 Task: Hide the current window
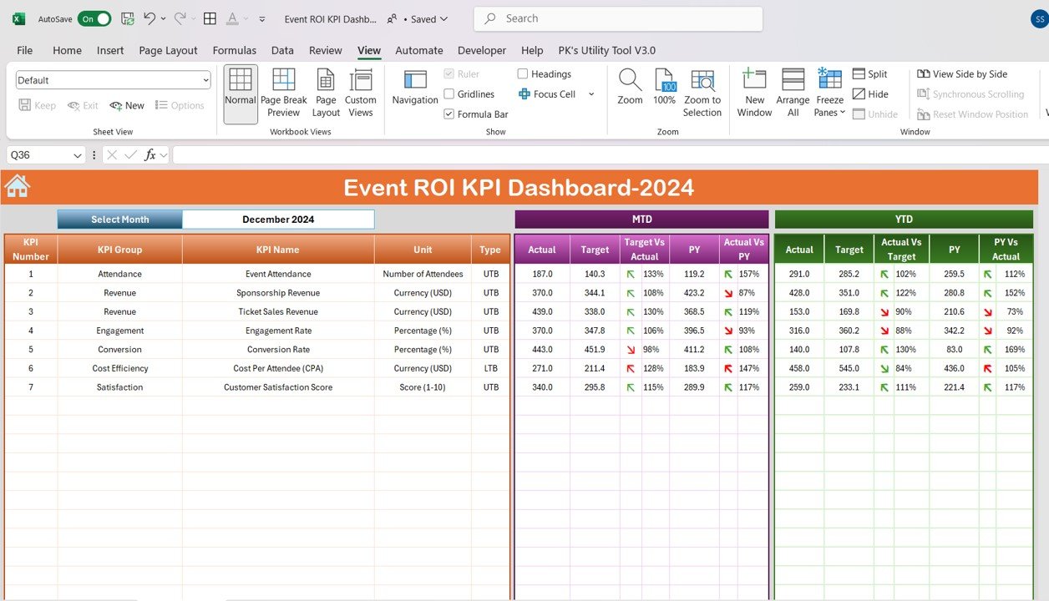[870, 94]
